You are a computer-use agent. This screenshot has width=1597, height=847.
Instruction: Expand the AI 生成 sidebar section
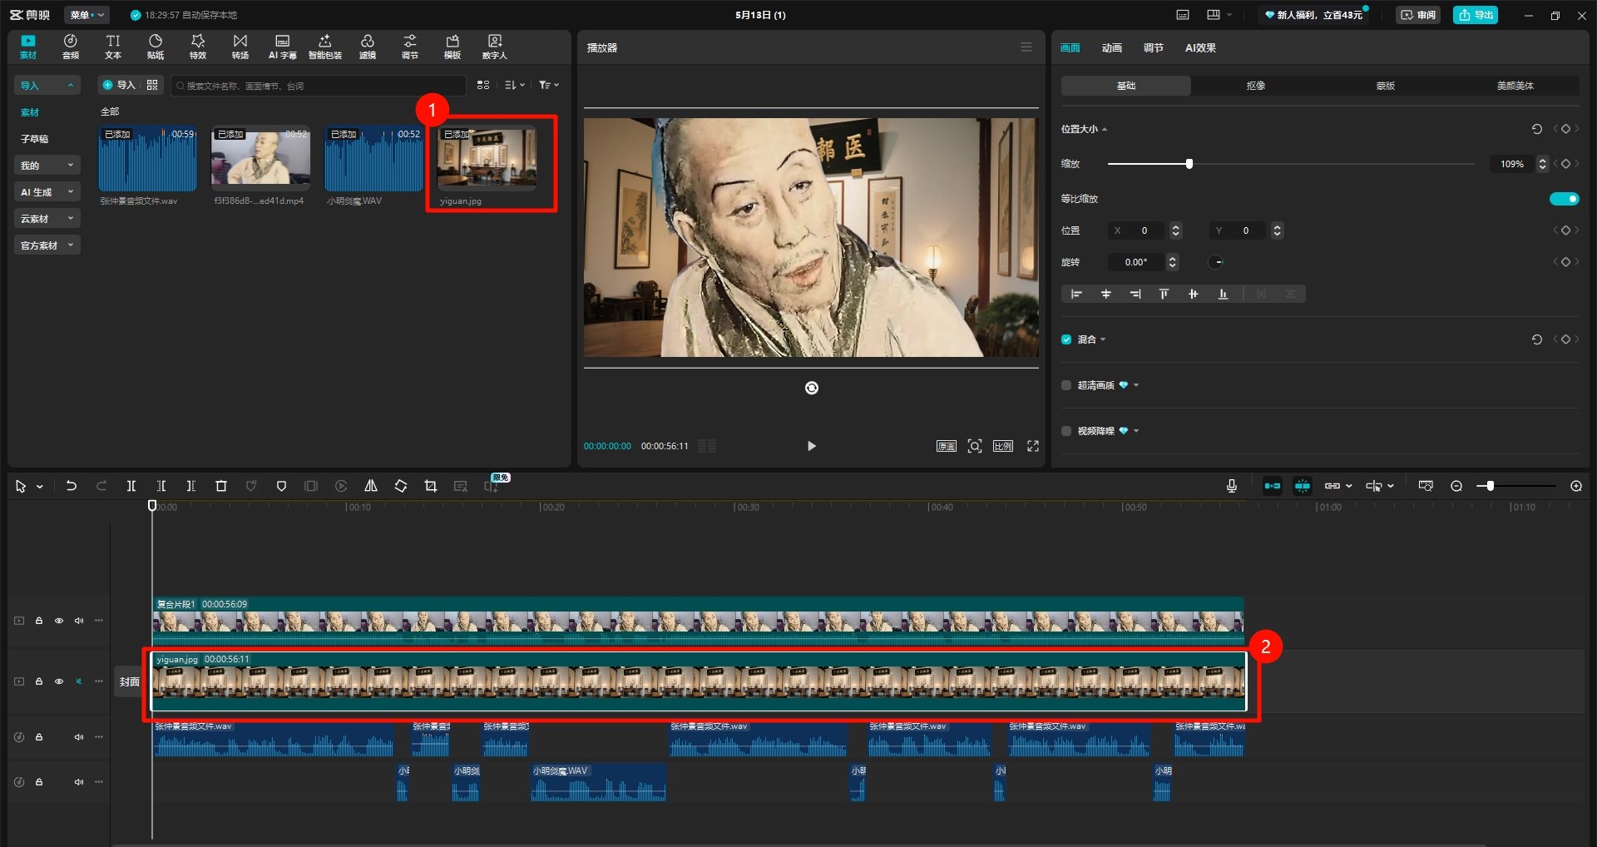pos(47,192)
